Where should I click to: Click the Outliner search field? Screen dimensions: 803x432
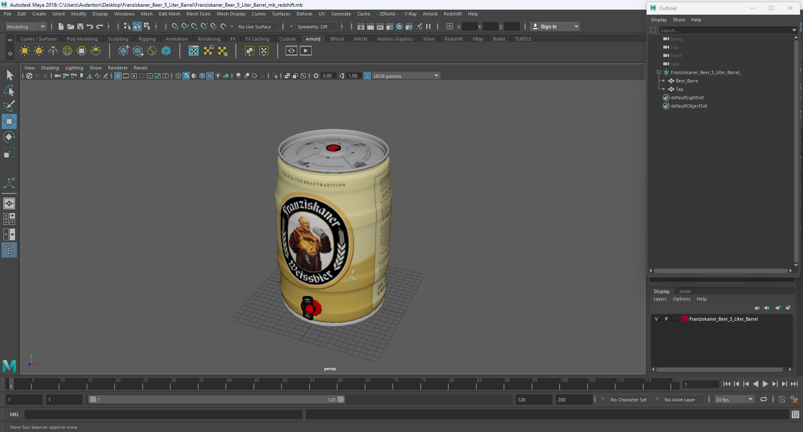(725, 30)
